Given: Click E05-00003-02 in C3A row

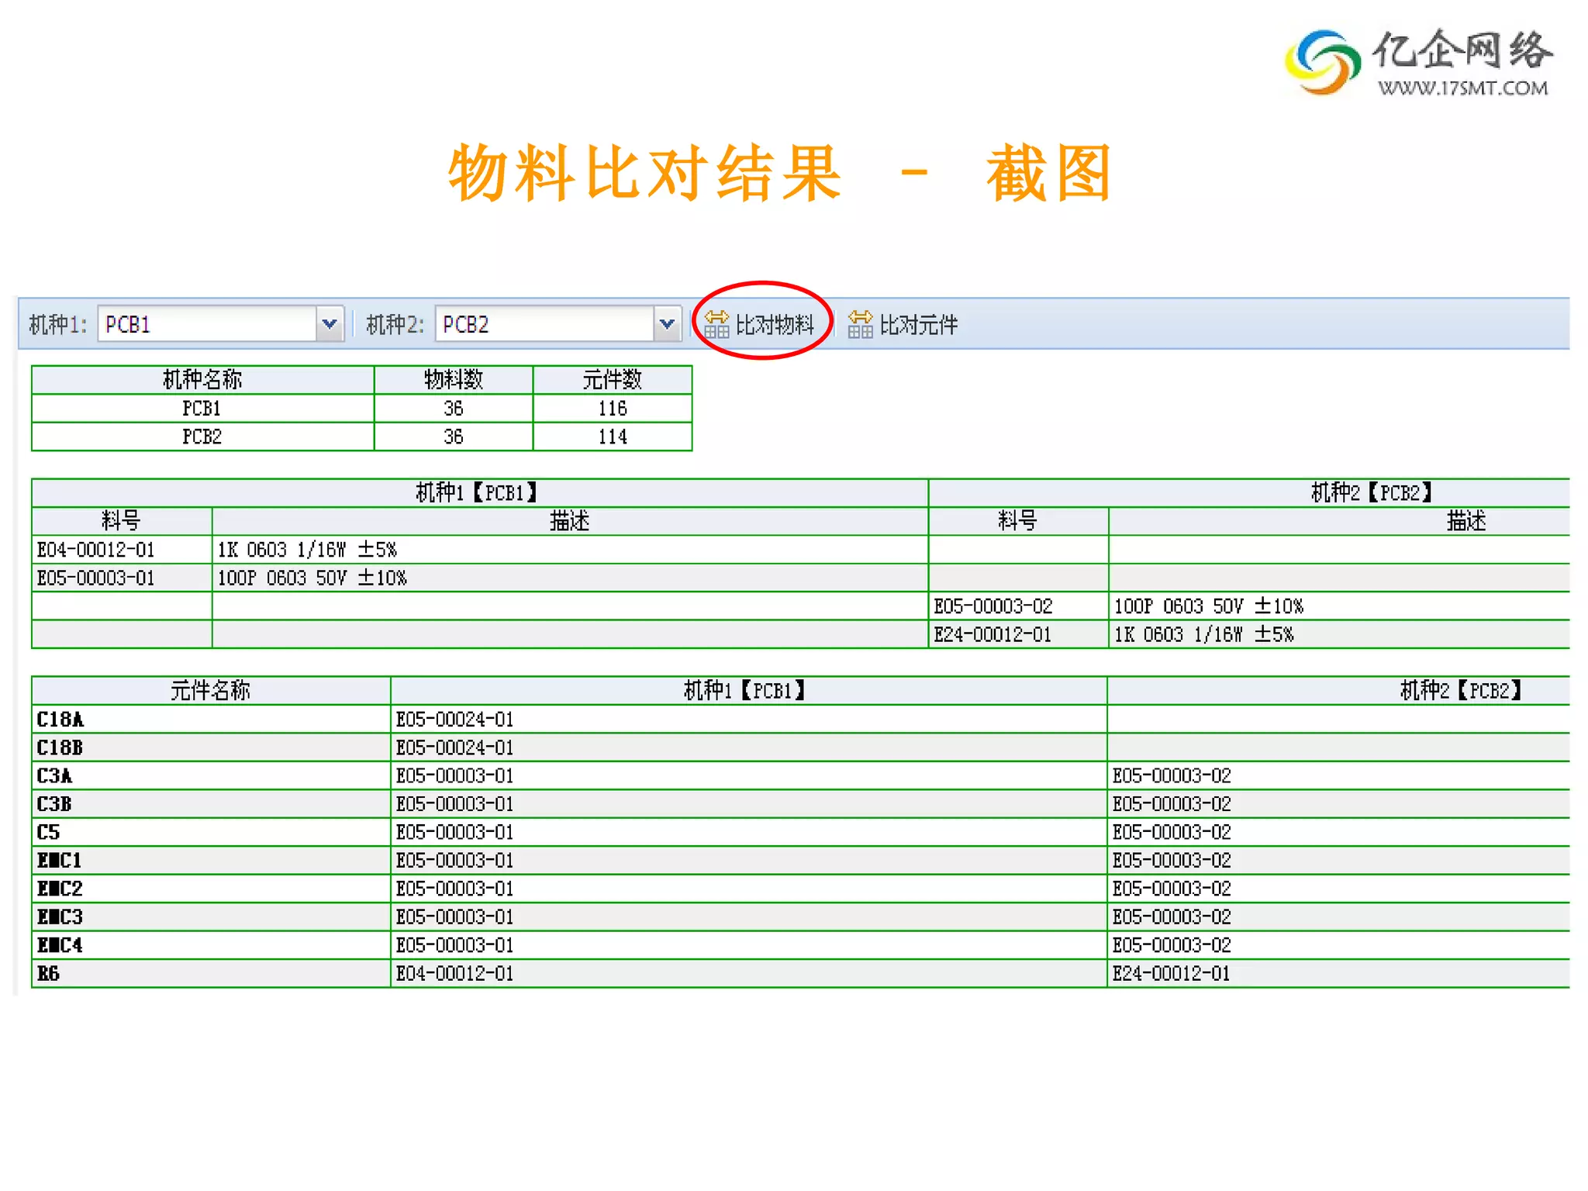Looking at the screenshot, I should pyautogui.click(x=1172, y=776).
